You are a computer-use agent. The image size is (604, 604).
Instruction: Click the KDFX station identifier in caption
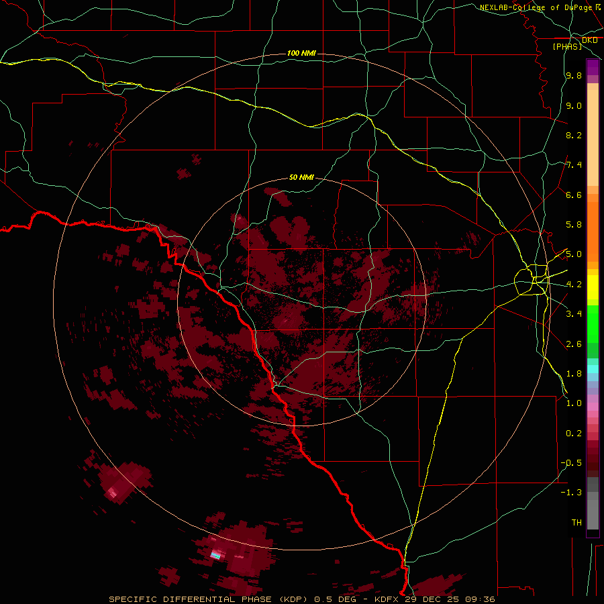click(387, 599)
